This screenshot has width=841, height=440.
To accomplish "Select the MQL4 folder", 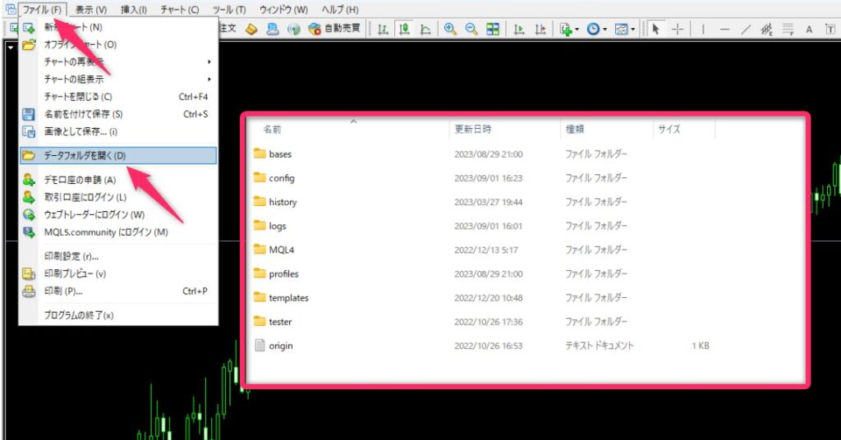I will coord(282,250).
